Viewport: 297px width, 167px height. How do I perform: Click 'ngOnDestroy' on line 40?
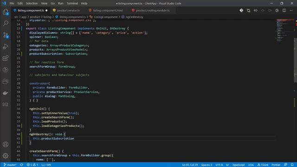39,134
